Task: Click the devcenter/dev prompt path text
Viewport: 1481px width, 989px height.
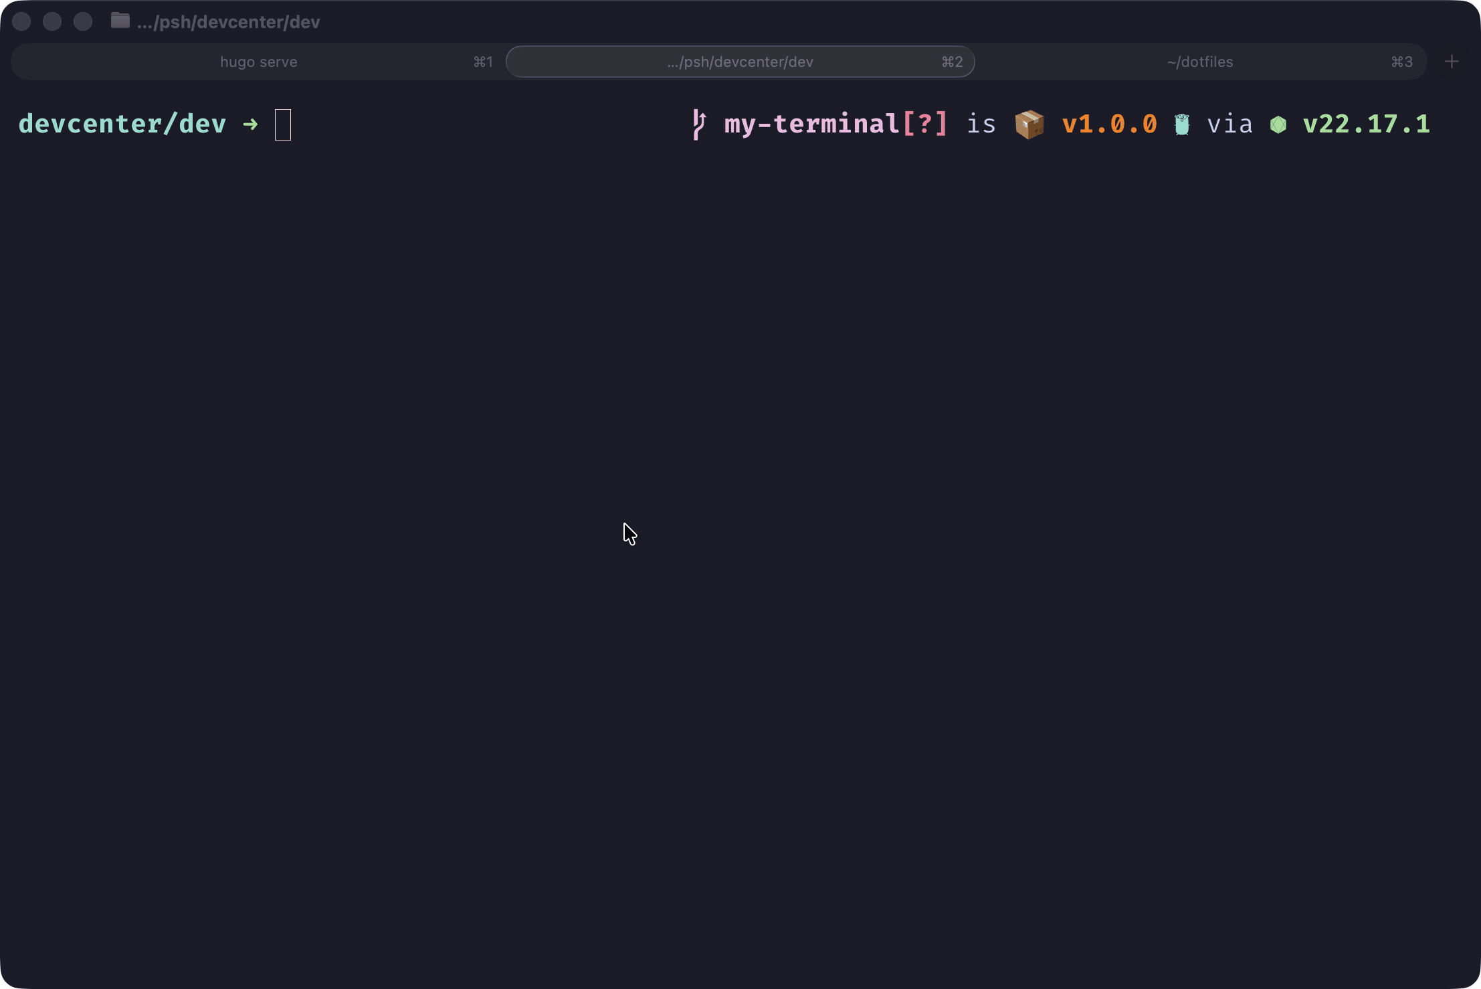Action: (122, 124)
